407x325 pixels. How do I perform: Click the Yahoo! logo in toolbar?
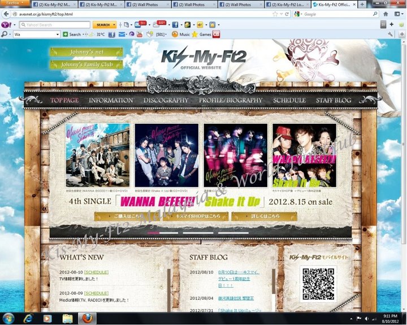click(x=6, y=25)
